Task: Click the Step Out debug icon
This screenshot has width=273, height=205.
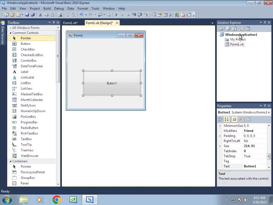Action: pos(146,15)
